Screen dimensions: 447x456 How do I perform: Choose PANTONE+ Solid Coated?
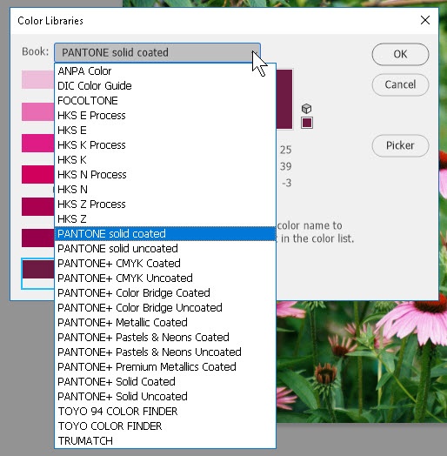tap(165, 382)
